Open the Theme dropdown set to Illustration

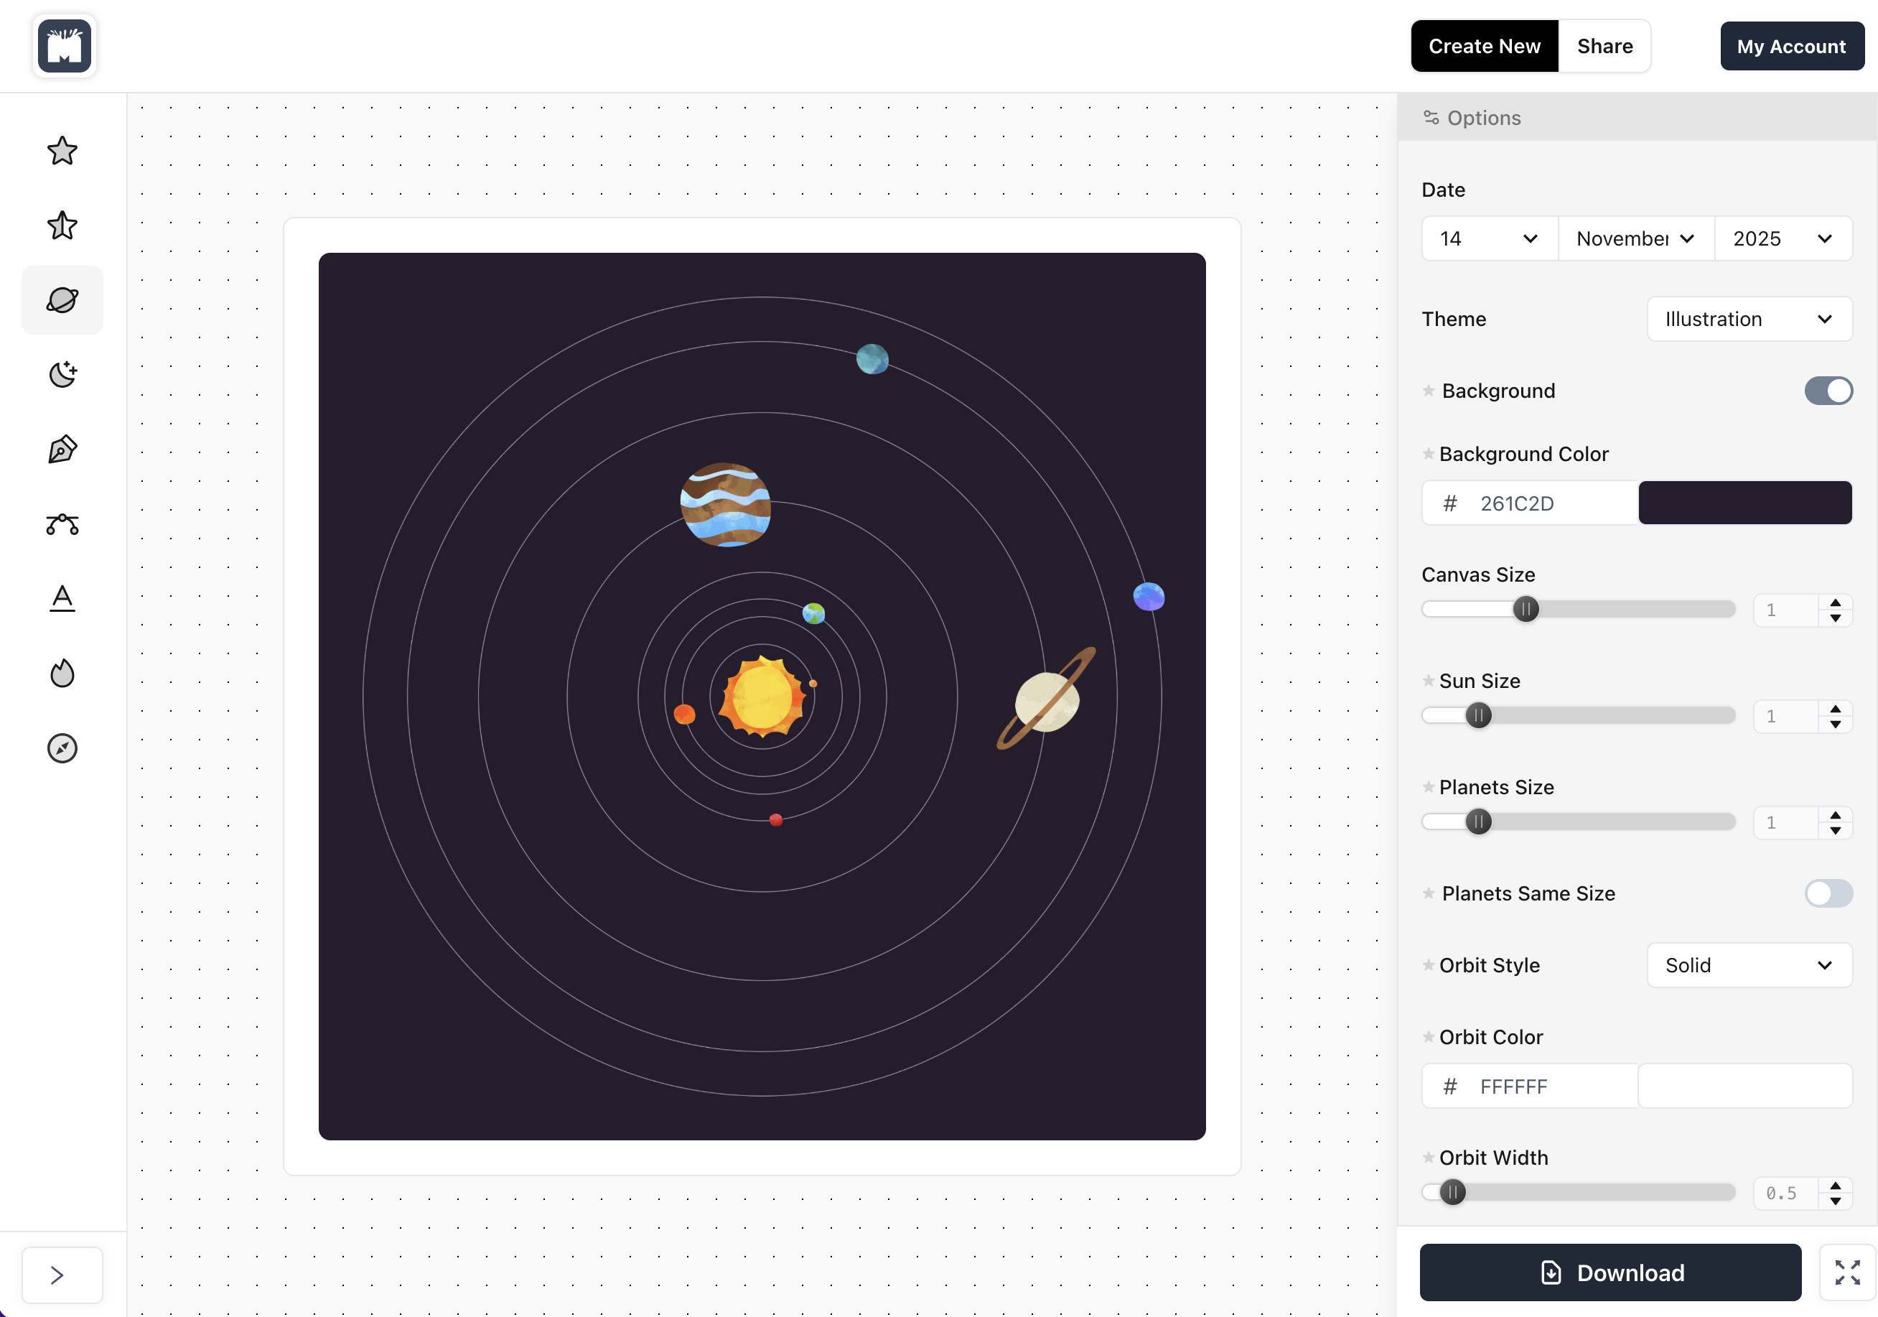pos(1749,319)
